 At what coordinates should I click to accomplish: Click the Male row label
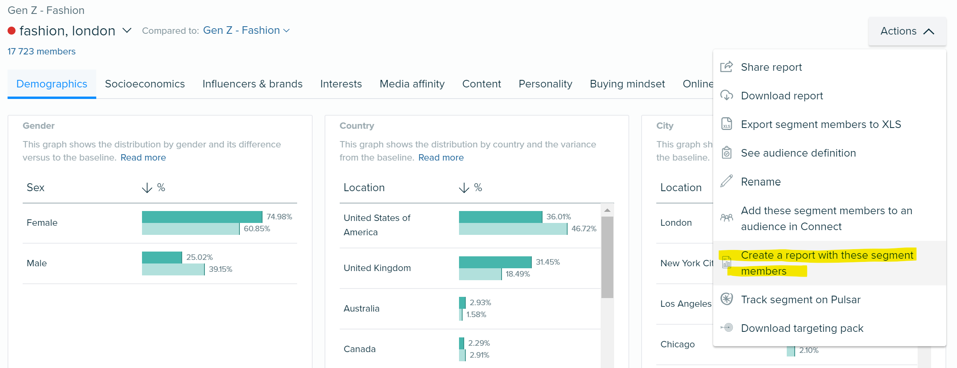[37, 263]
